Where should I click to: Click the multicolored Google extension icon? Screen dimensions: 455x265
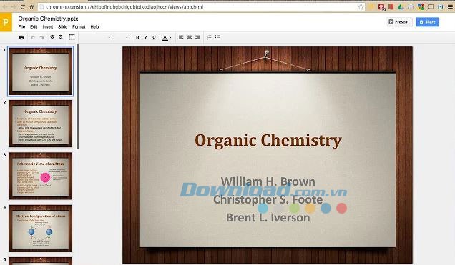pos(421,7)
